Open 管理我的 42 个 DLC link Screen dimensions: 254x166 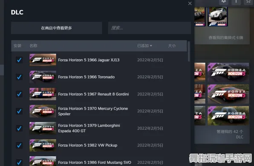(230, 134)
